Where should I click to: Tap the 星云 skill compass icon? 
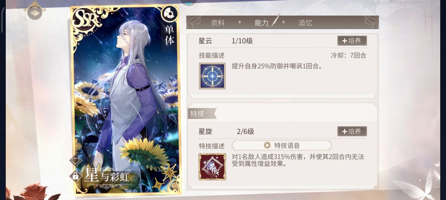[212, 76]
